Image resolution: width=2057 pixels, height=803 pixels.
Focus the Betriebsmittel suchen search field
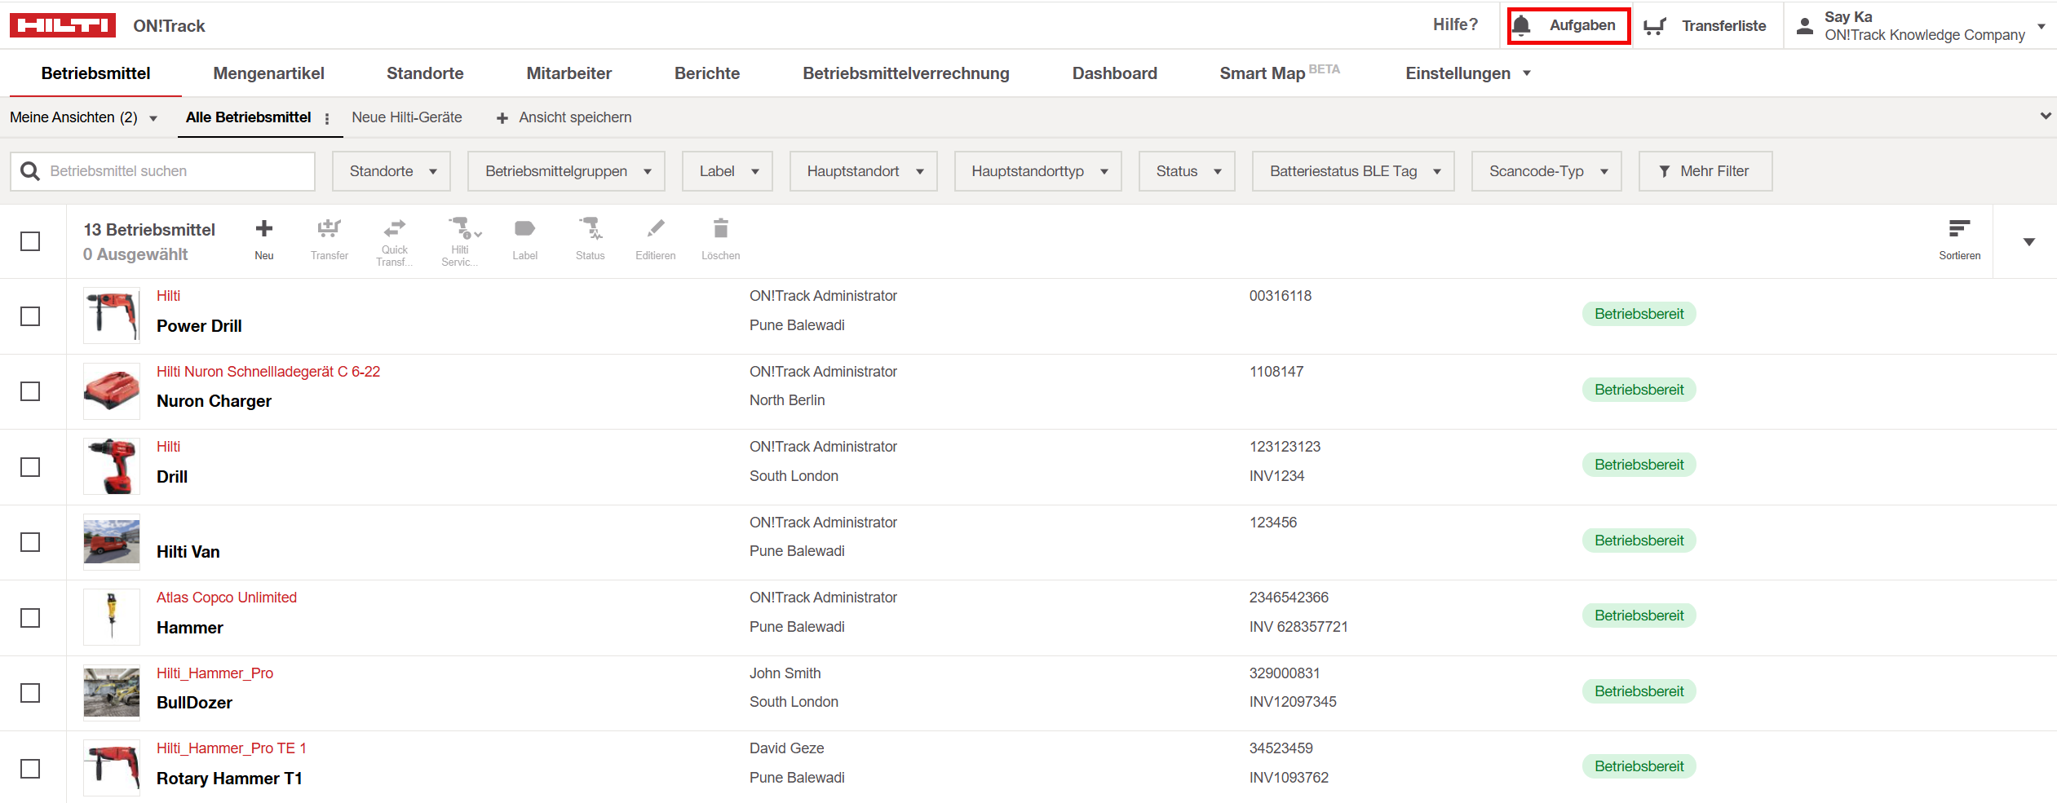pos(163,171)
